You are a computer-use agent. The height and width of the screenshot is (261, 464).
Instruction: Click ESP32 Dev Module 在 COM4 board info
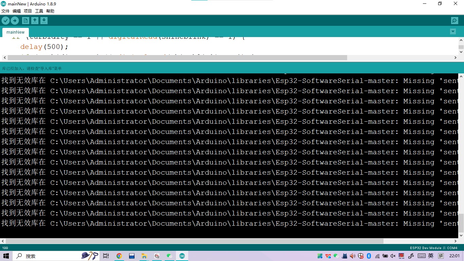pyautogui.click(x=433, y=248)
